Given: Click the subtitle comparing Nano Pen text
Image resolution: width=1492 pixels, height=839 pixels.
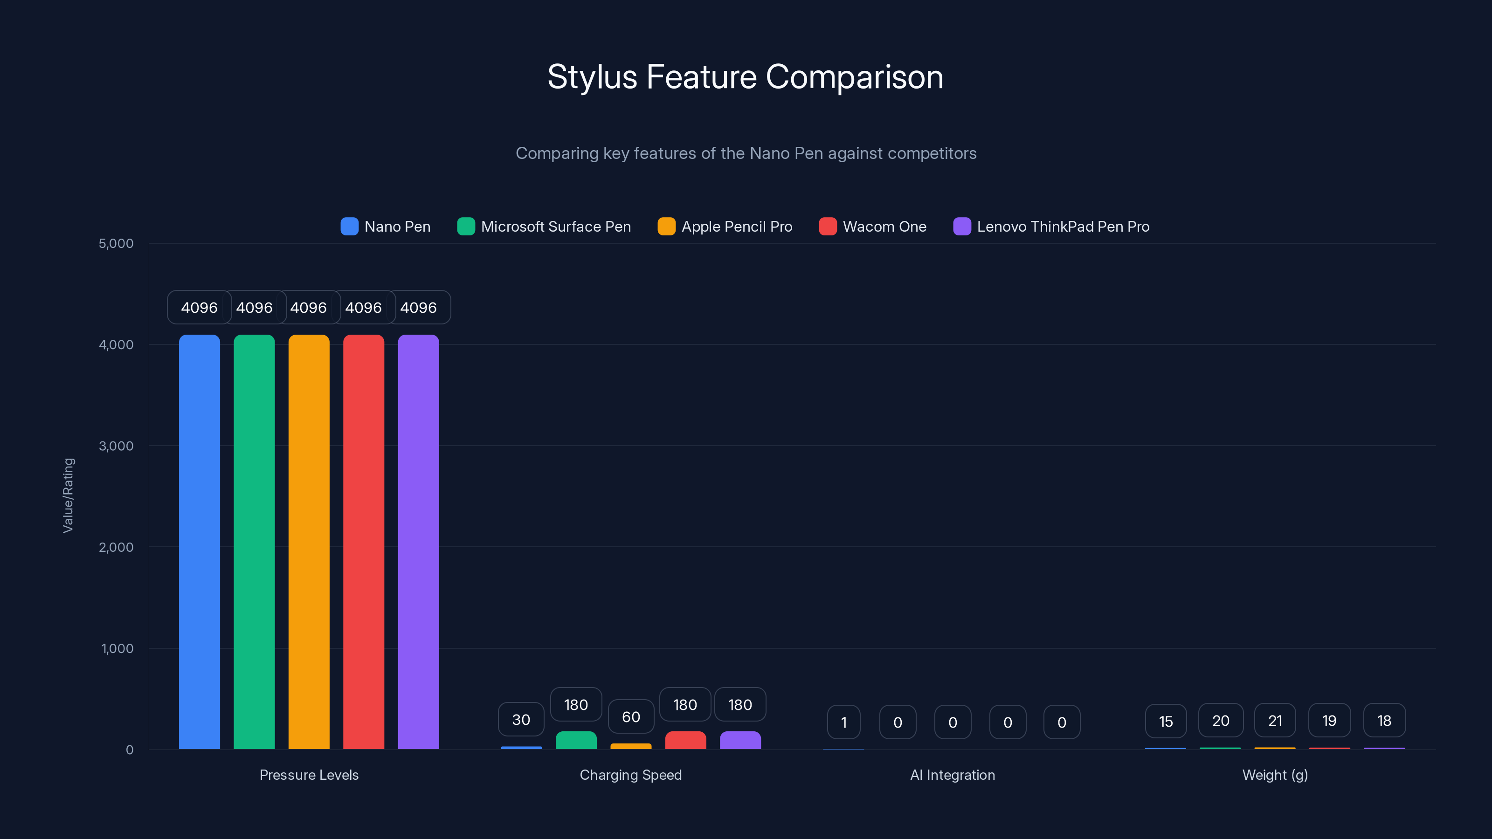Looking at the screenshot, I should [x=746, y=153].
